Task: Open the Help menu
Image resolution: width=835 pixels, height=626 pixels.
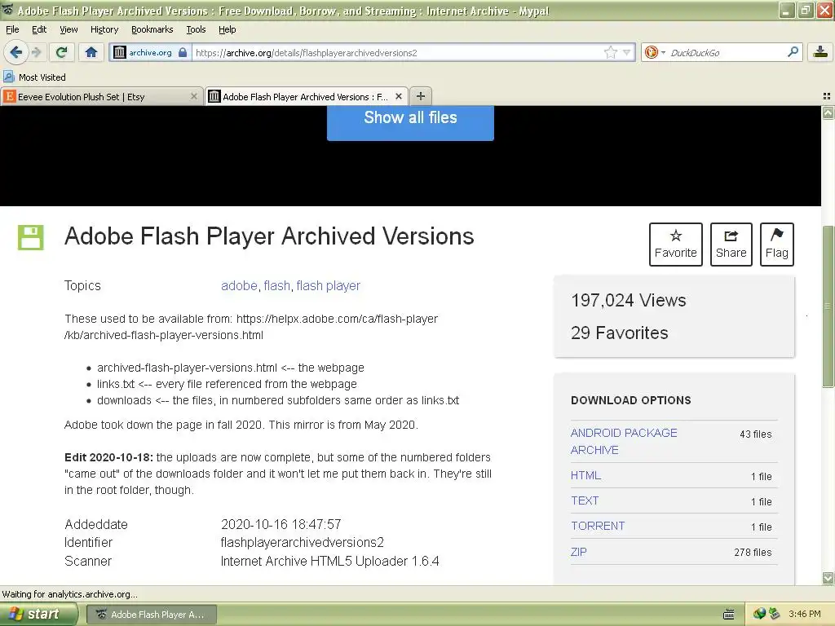Action: click(227, 29)
